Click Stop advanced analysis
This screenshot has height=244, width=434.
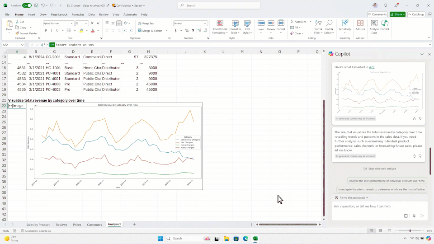(379, 169)
